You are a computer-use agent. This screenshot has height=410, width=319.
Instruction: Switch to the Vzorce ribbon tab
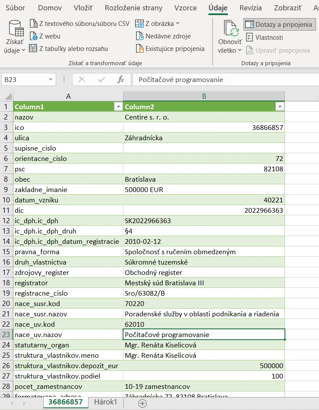point(186,8)
